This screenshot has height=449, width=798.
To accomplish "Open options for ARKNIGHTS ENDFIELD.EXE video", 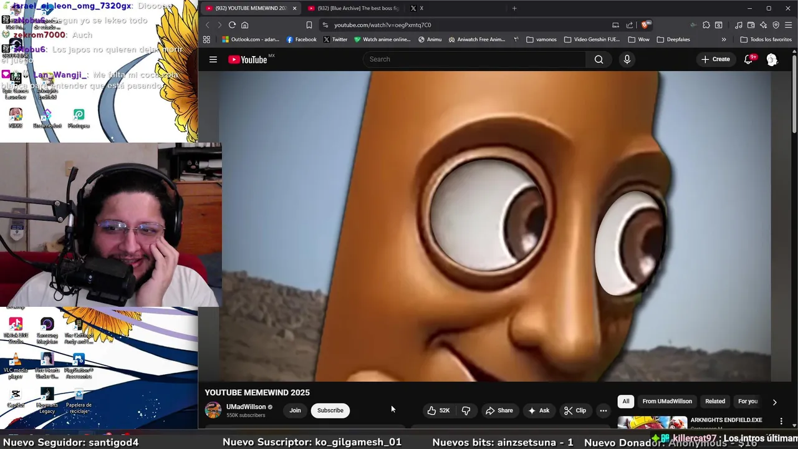I will point(781,422).
